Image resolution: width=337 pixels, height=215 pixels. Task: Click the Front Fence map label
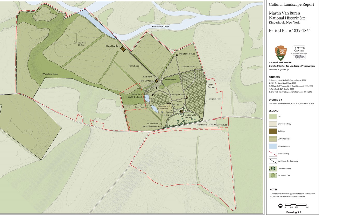[202, 125]
